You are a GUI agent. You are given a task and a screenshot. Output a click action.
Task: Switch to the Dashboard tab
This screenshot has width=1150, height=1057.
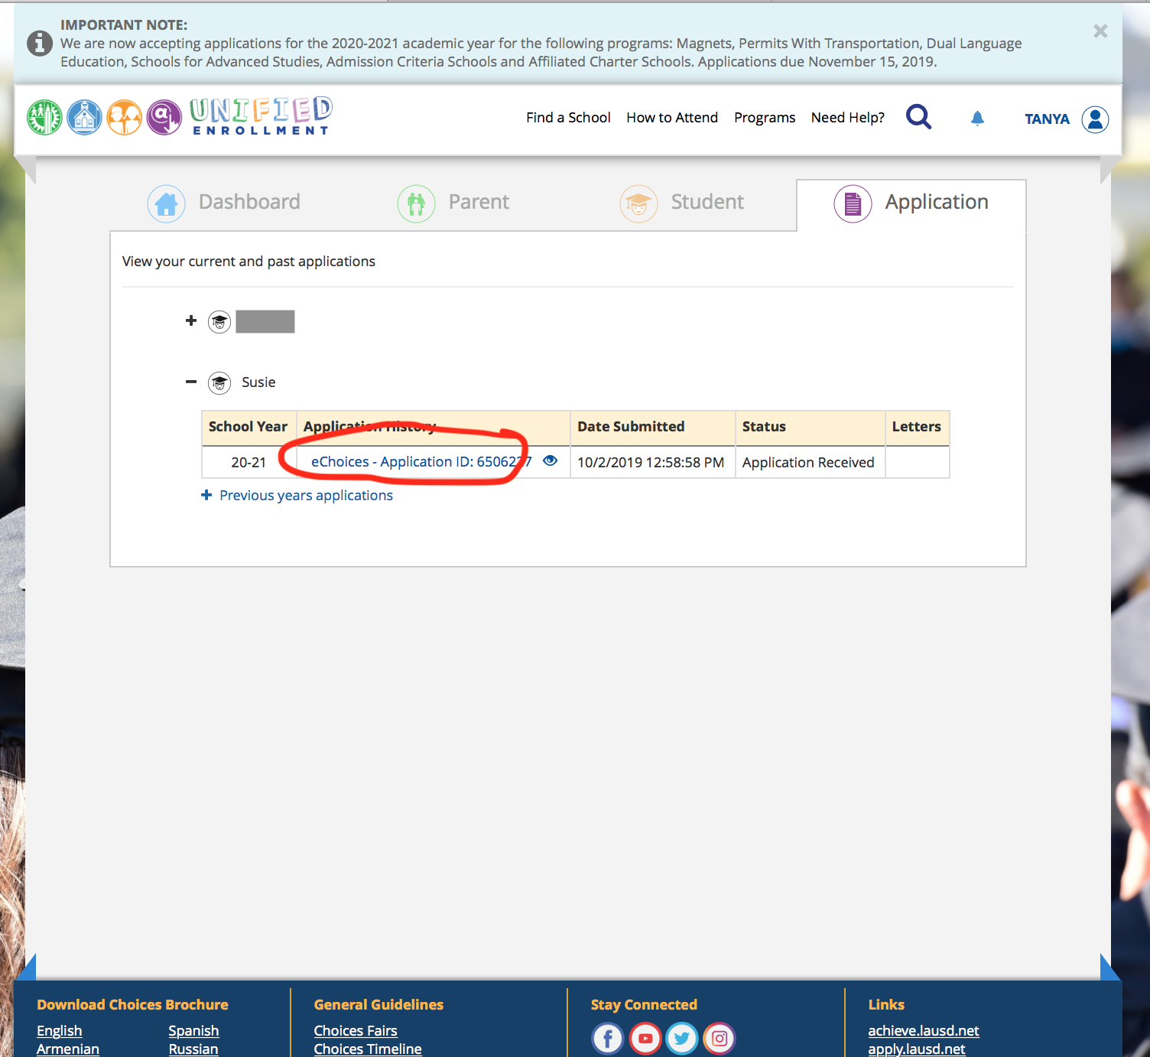(x=224, y=203)
